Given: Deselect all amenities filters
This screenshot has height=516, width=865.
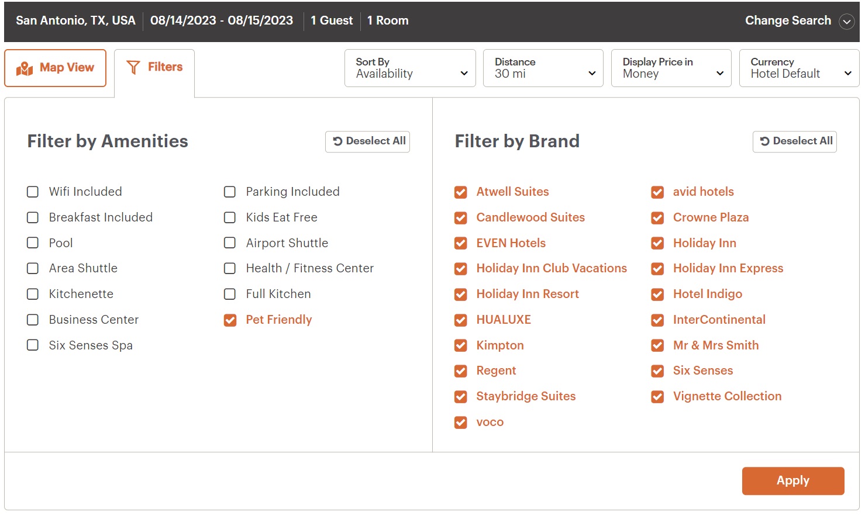Looking at the screenshot, I should pos(367,141).
